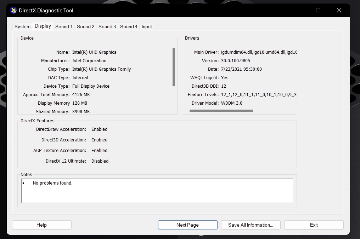Switch to the Sound 4 tab
The width and height of the screenshot is (360, 239).
[x=129, y=27]
